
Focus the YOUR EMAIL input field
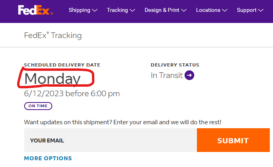pos(110,140)
